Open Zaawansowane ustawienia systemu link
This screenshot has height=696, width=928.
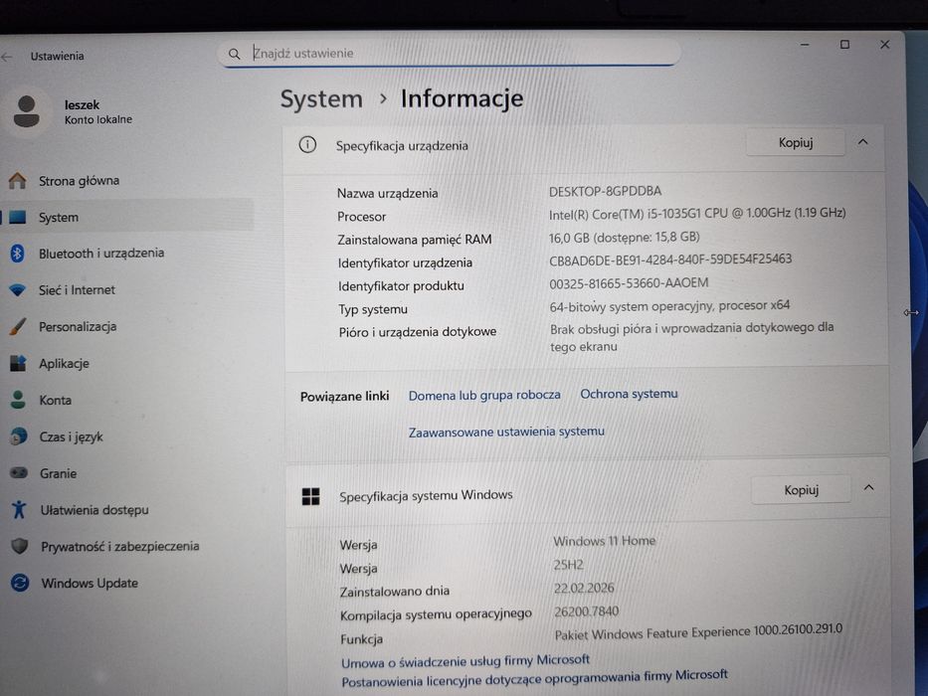click(x=506, y=432)
